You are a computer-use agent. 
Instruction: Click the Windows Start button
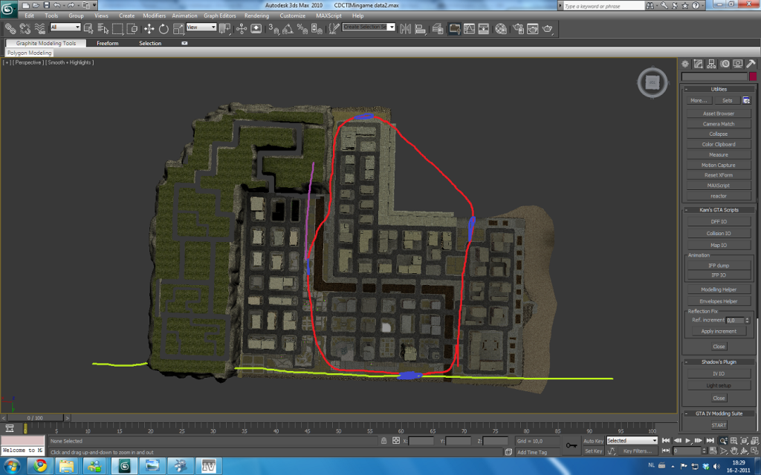click(12, 466)
